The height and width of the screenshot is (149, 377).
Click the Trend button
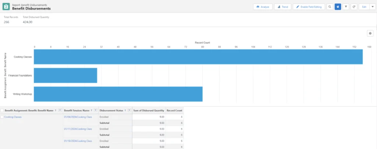283,7
